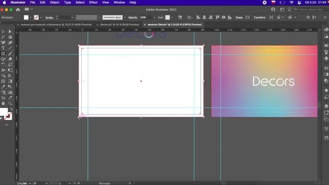The height and width of the screenshot is (185, 329).
Task: Click the Search Adobe Help field
Action: point(310,9)
